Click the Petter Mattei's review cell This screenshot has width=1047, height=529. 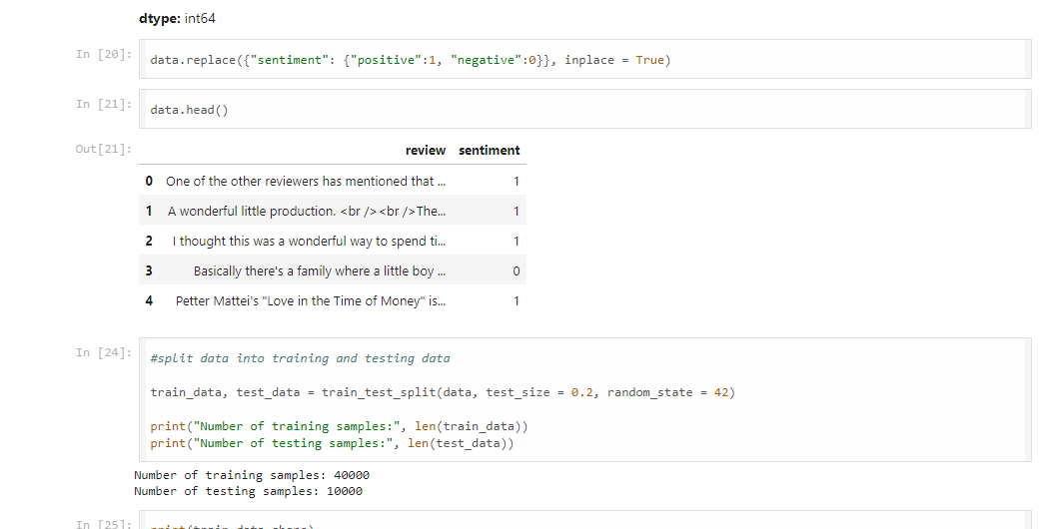coord(311,301)
